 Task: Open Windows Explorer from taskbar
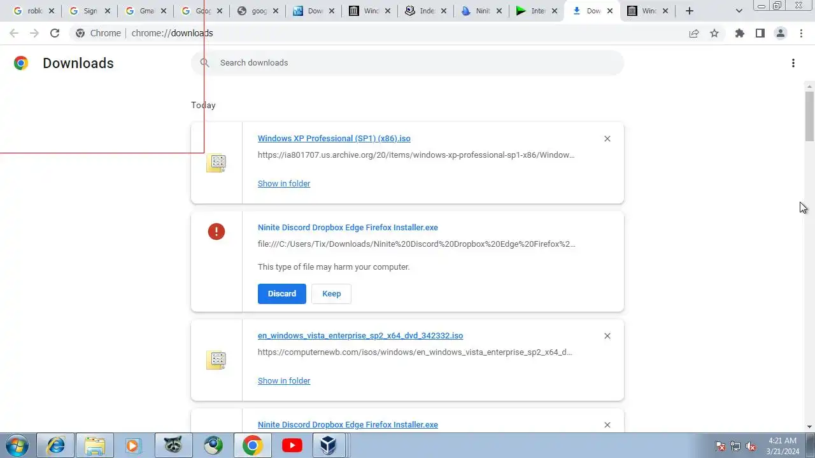(95, 445)
